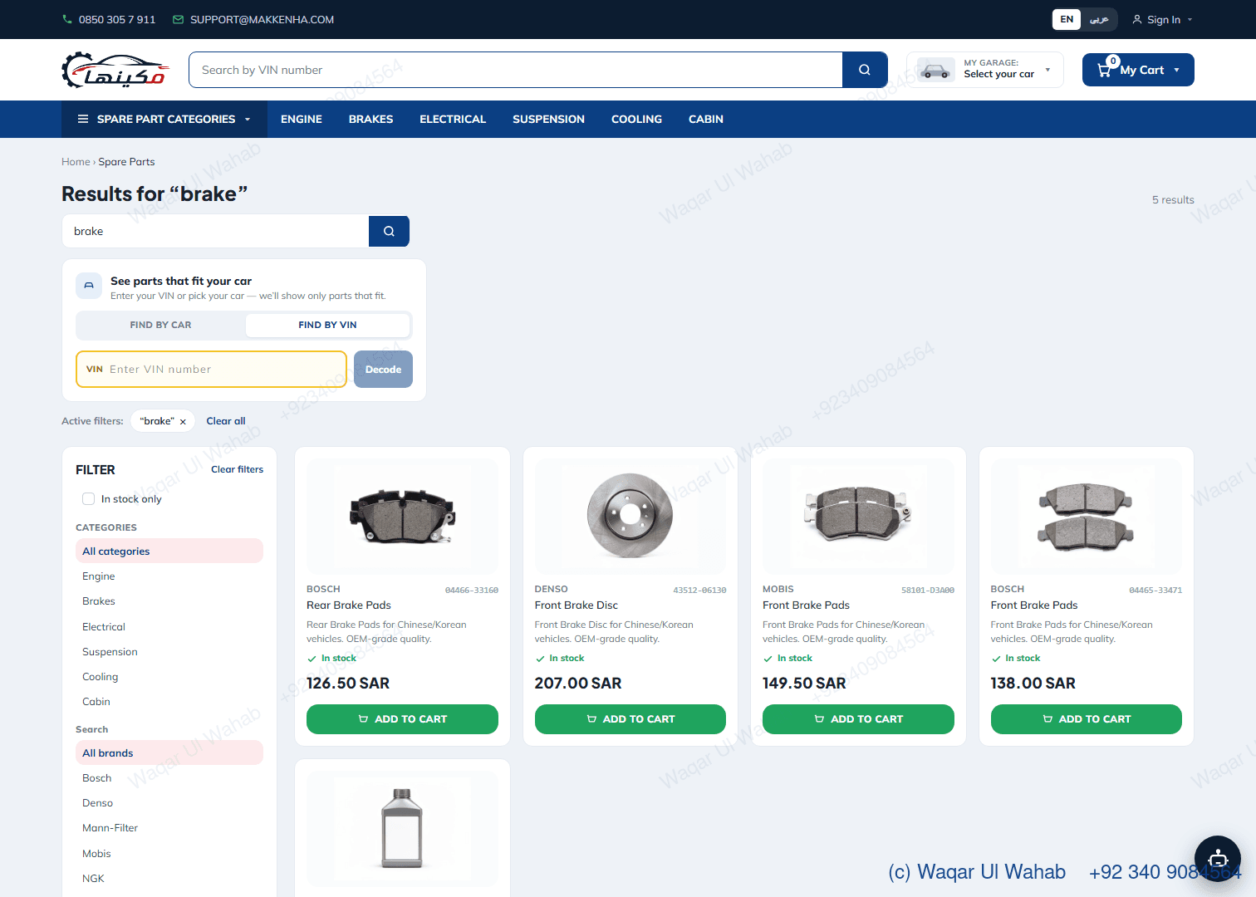Filter by the Mann-Filter brand
Image resolution: width=1256 pixels, height=897 pixels.
click(x=169, y=828)
